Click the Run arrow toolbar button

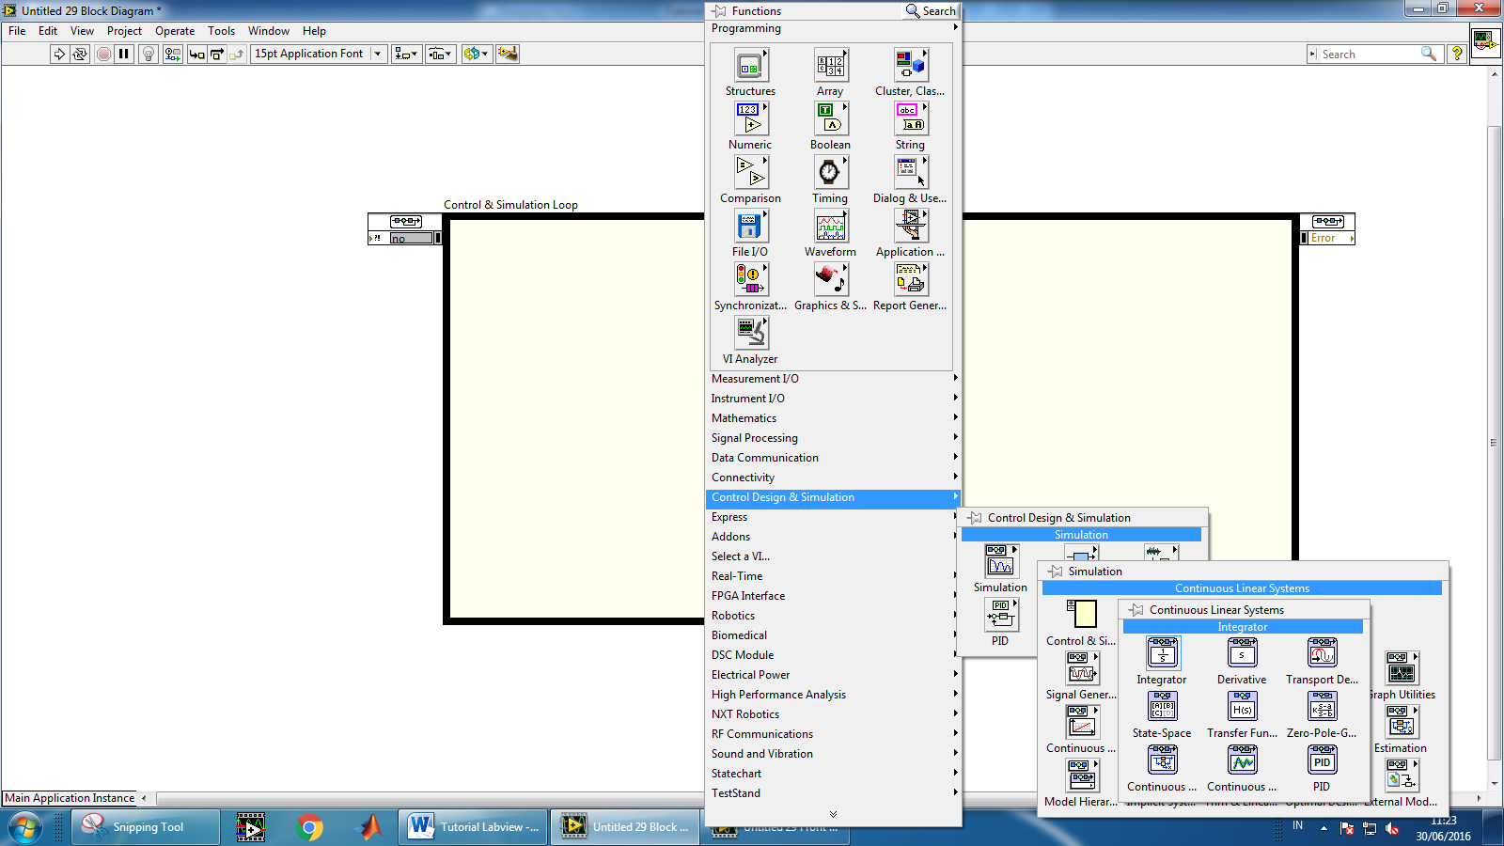click(x=59, y=54)
